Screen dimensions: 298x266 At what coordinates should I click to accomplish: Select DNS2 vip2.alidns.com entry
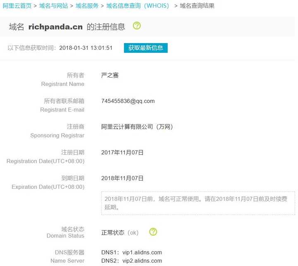click(132, 261)
